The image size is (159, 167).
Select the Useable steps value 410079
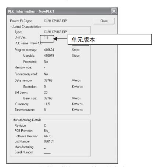pos(49,56)
